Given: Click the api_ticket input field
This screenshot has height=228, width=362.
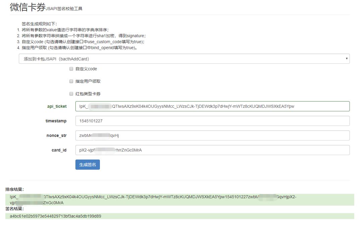Looking at the screenshot, I should coord(213,106).
